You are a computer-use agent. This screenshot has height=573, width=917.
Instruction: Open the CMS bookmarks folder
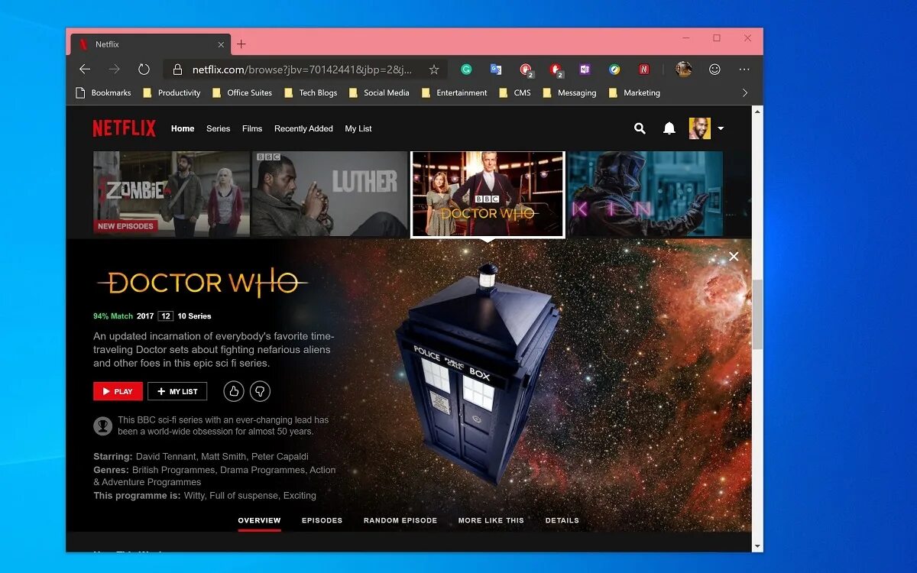pos(514,93)
